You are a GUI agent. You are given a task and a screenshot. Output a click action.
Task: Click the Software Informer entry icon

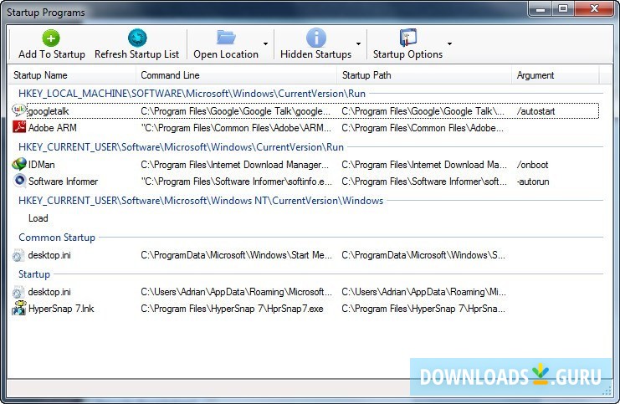pos(19,181)
